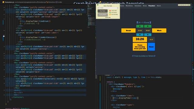Screen dimensions: 194x109
Task: Click the 16:26 timer display
Action: click(140, 39)
